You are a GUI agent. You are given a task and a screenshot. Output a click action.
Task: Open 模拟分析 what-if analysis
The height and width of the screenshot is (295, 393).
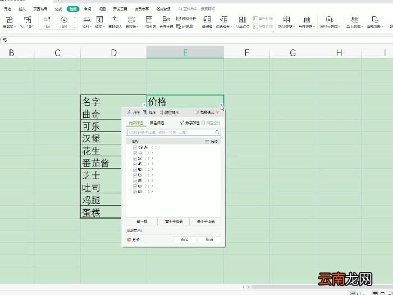click(186, 19)
